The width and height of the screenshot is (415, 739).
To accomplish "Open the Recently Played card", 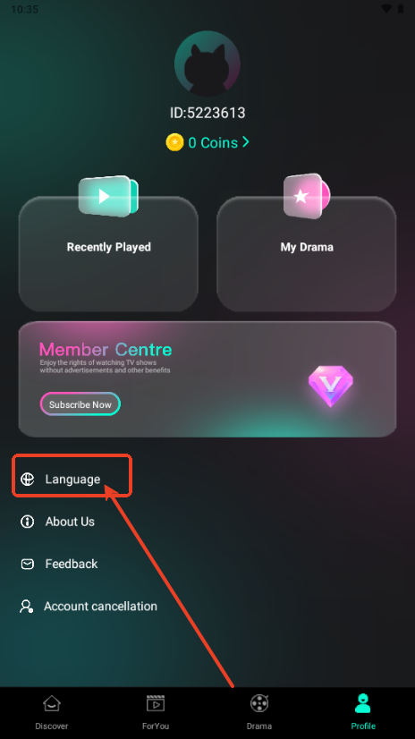I will click(108, 253).
